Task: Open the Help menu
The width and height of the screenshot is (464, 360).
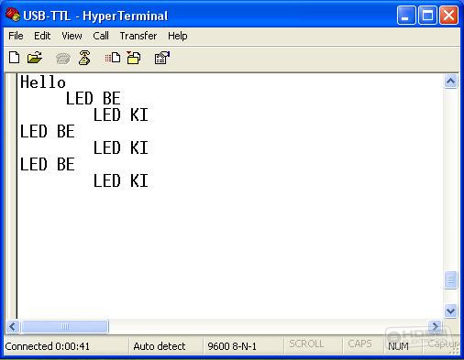Action: 178,36
